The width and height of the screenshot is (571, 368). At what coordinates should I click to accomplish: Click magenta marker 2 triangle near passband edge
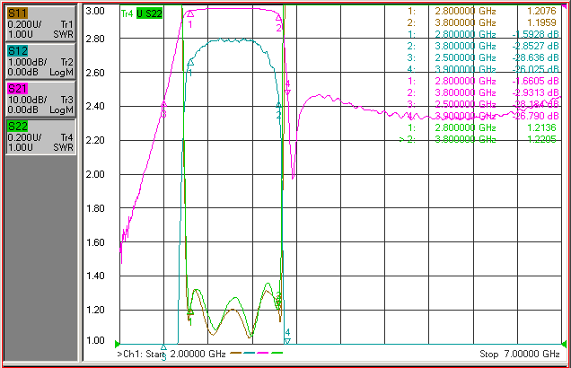point(278,17)
